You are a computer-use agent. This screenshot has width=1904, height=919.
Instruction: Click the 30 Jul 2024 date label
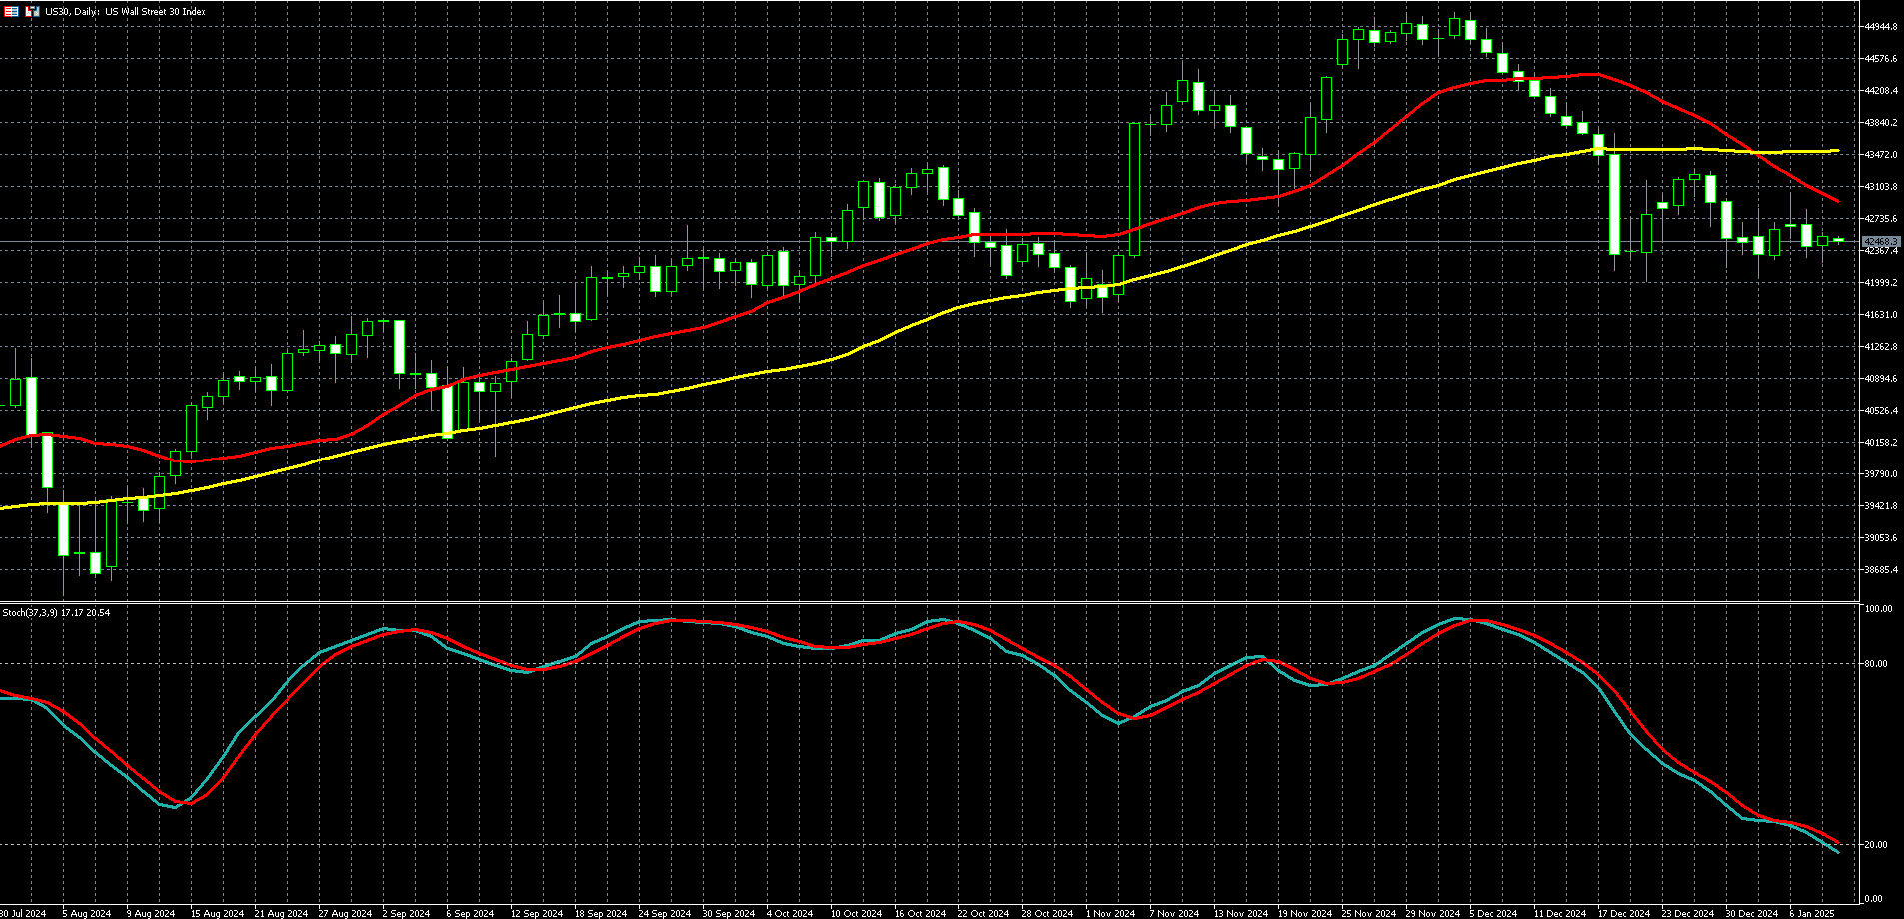tap(22, 913)
